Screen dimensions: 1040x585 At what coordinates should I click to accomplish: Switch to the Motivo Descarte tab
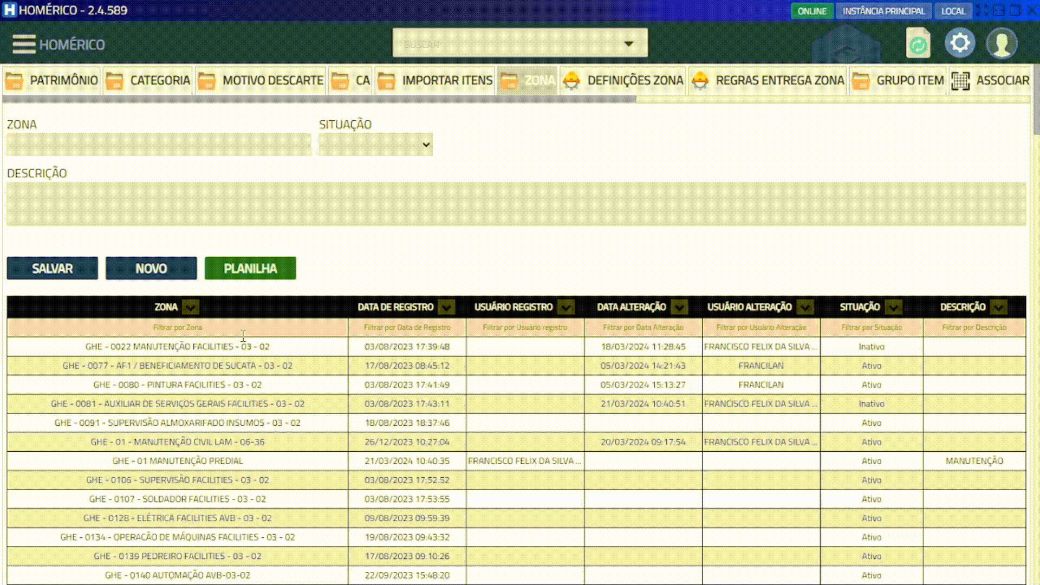pos(272,81)
